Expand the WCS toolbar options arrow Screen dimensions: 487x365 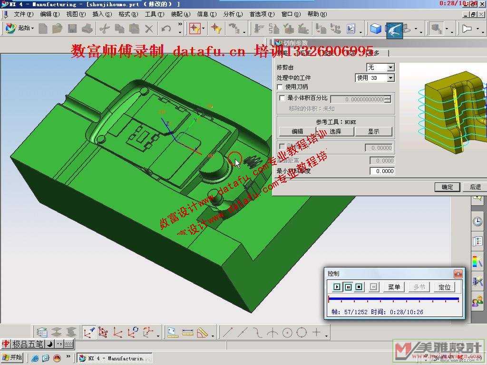158,336
